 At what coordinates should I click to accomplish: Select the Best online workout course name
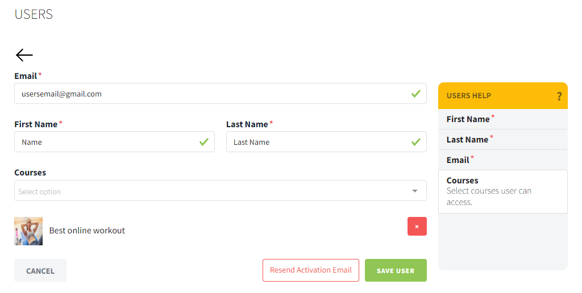pos(87,231)
